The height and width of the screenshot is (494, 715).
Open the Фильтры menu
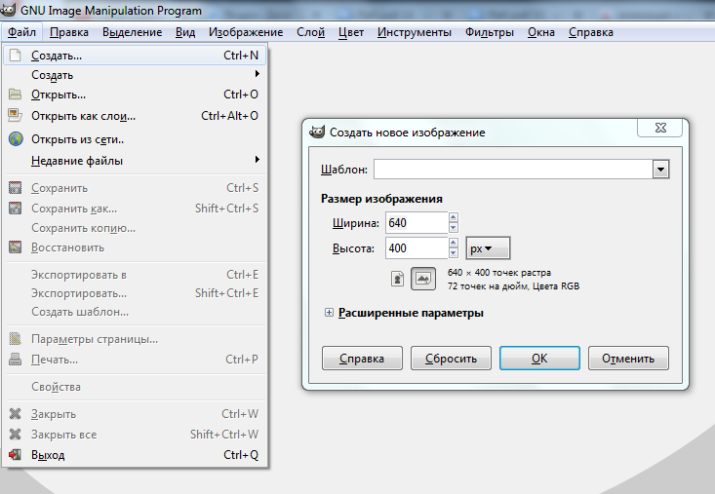(490, 32)
